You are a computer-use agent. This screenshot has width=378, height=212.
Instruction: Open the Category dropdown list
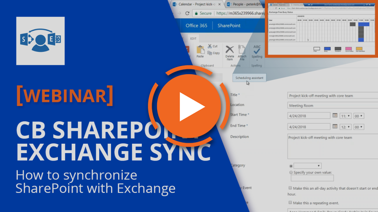point(308,166)
